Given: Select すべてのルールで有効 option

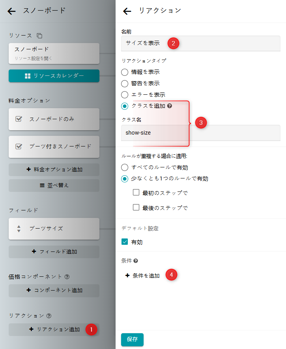Looking at the screenshot, I should (125, 167).
